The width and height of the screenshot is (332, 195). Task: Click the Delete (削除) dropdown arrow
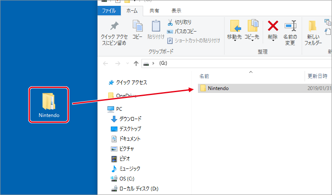[x=273, y=40]
